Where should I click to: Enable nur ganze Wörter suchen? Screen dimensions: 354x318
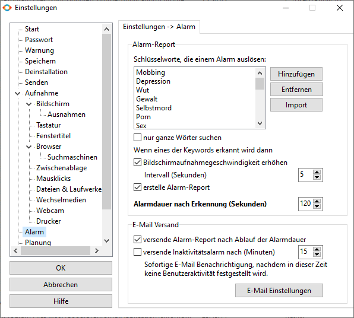(137, 138)
